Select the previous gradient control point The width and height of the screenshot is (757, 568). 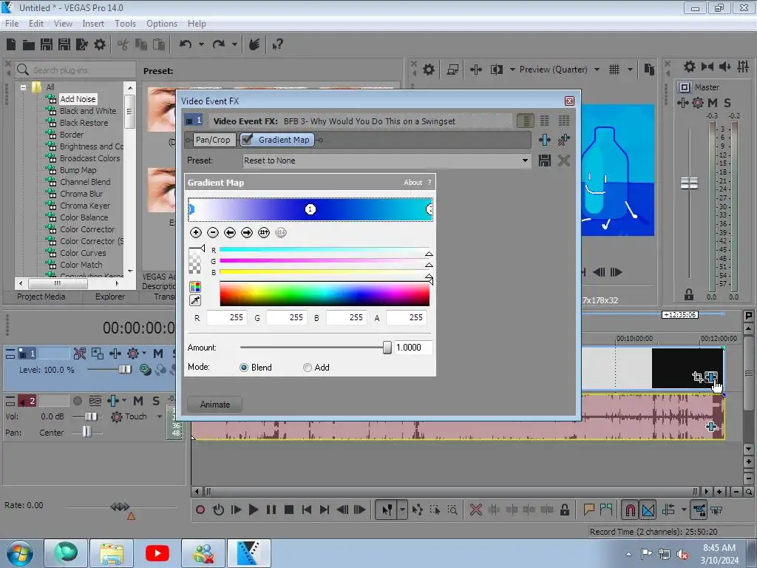click(230, 233)
